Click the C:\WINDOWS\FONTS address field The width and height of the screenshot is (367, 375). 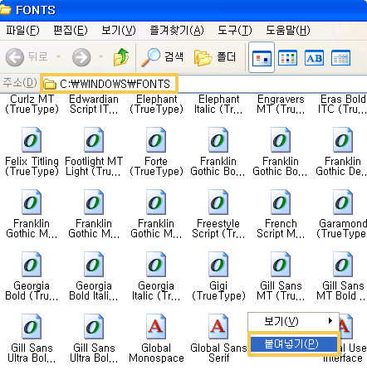click(x=110, y=84)
